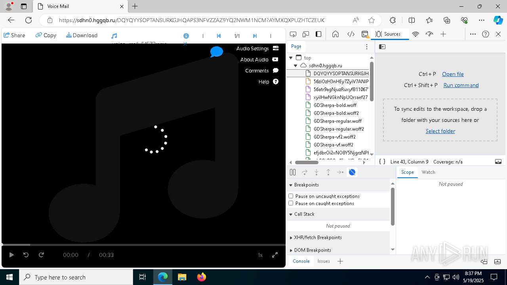
Task: Collapse the top tree node
Action: pyautogui.click(x=291, y=58)
